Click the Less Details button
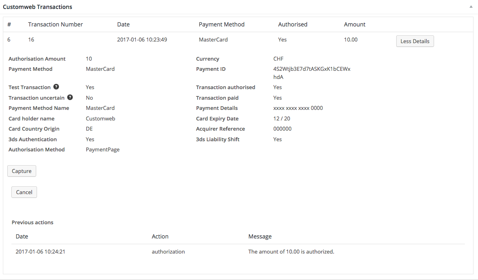478x280 pixels. (415, 41)
